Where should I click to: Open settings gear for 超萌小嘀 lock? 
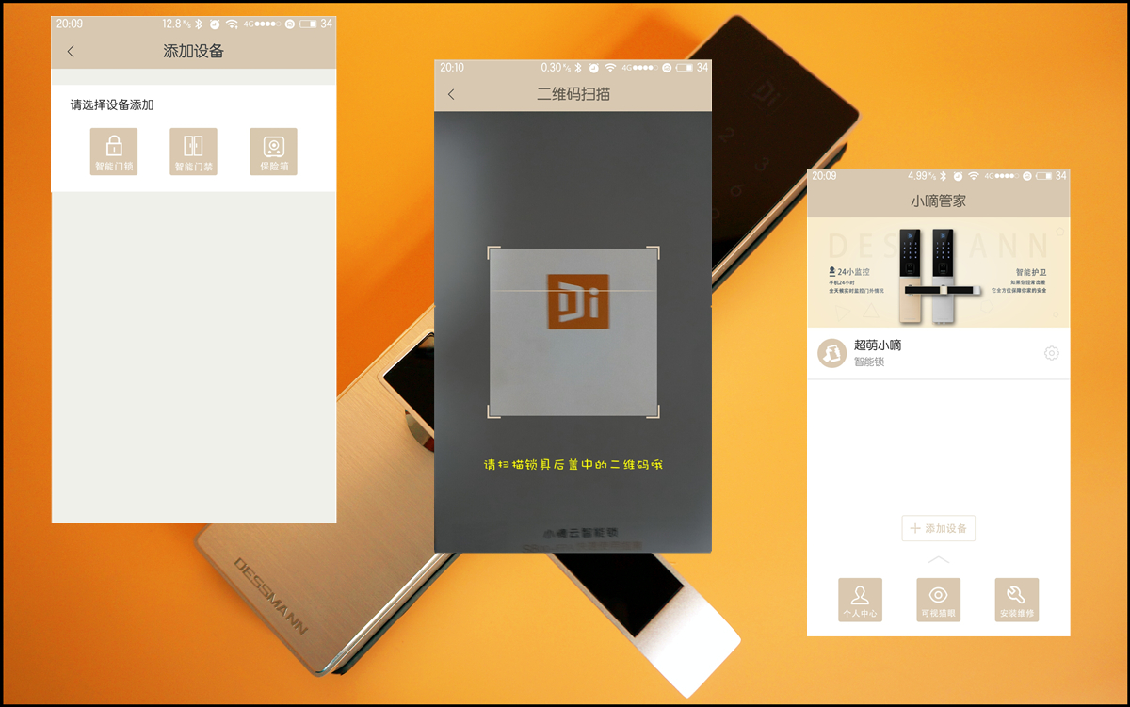1052,353
